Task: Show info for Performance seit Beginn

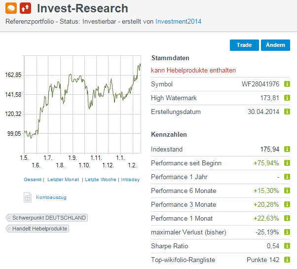Action: 287,163
